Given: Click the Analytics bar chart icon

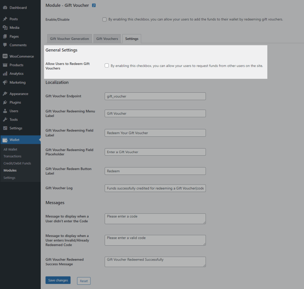Looking at the screenshot, I should tap(5, 74).
